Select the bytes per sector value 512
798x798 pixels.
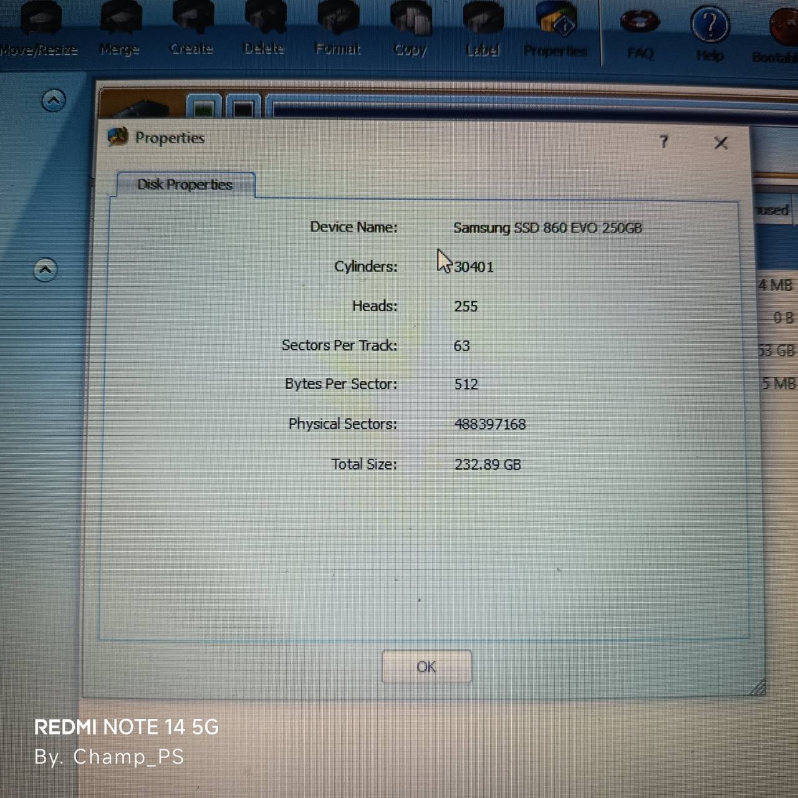click(466, 384)
